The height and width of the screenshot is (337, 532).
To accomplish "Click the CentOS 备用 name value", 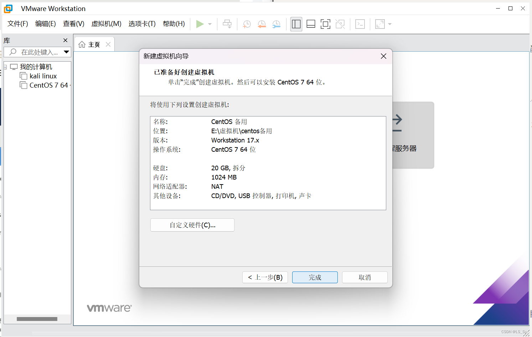I will pos(229,122).
